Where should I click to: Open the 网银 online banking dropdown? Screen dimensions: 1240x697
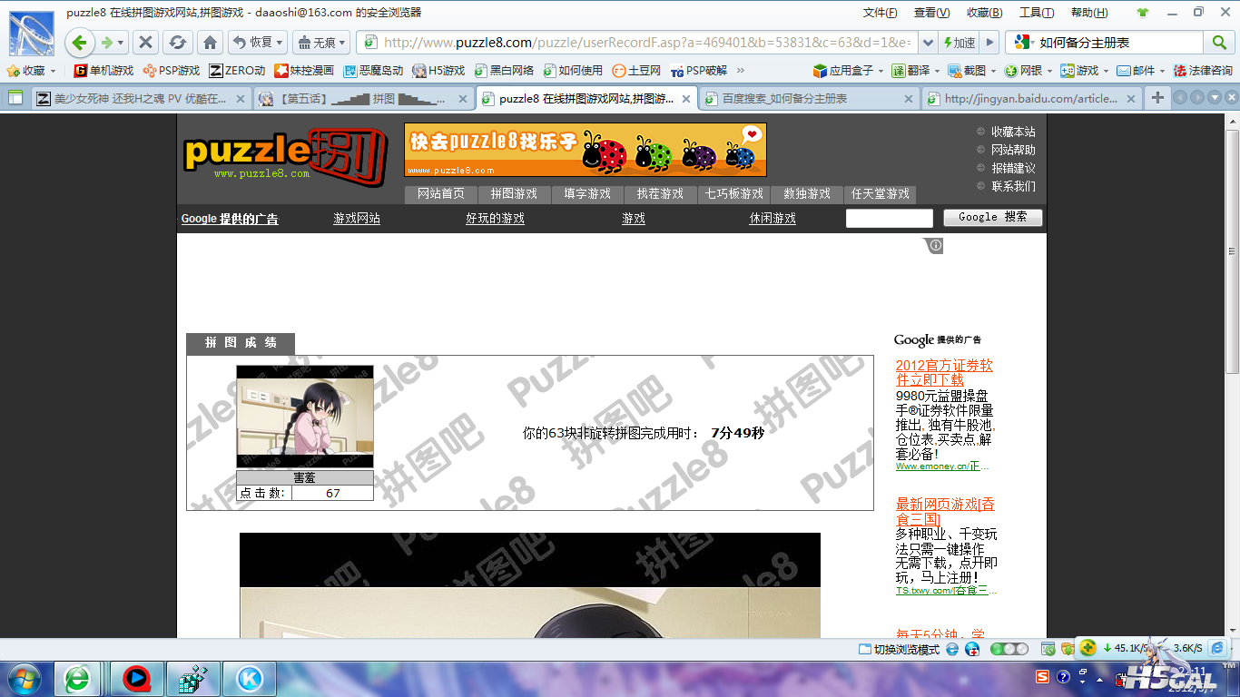pyautogui.click(x=1028, y=70)
